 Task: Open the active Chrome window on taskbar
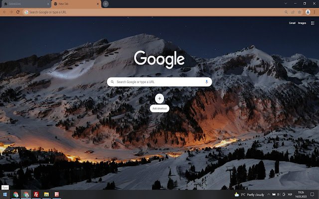tap(26, 195)
